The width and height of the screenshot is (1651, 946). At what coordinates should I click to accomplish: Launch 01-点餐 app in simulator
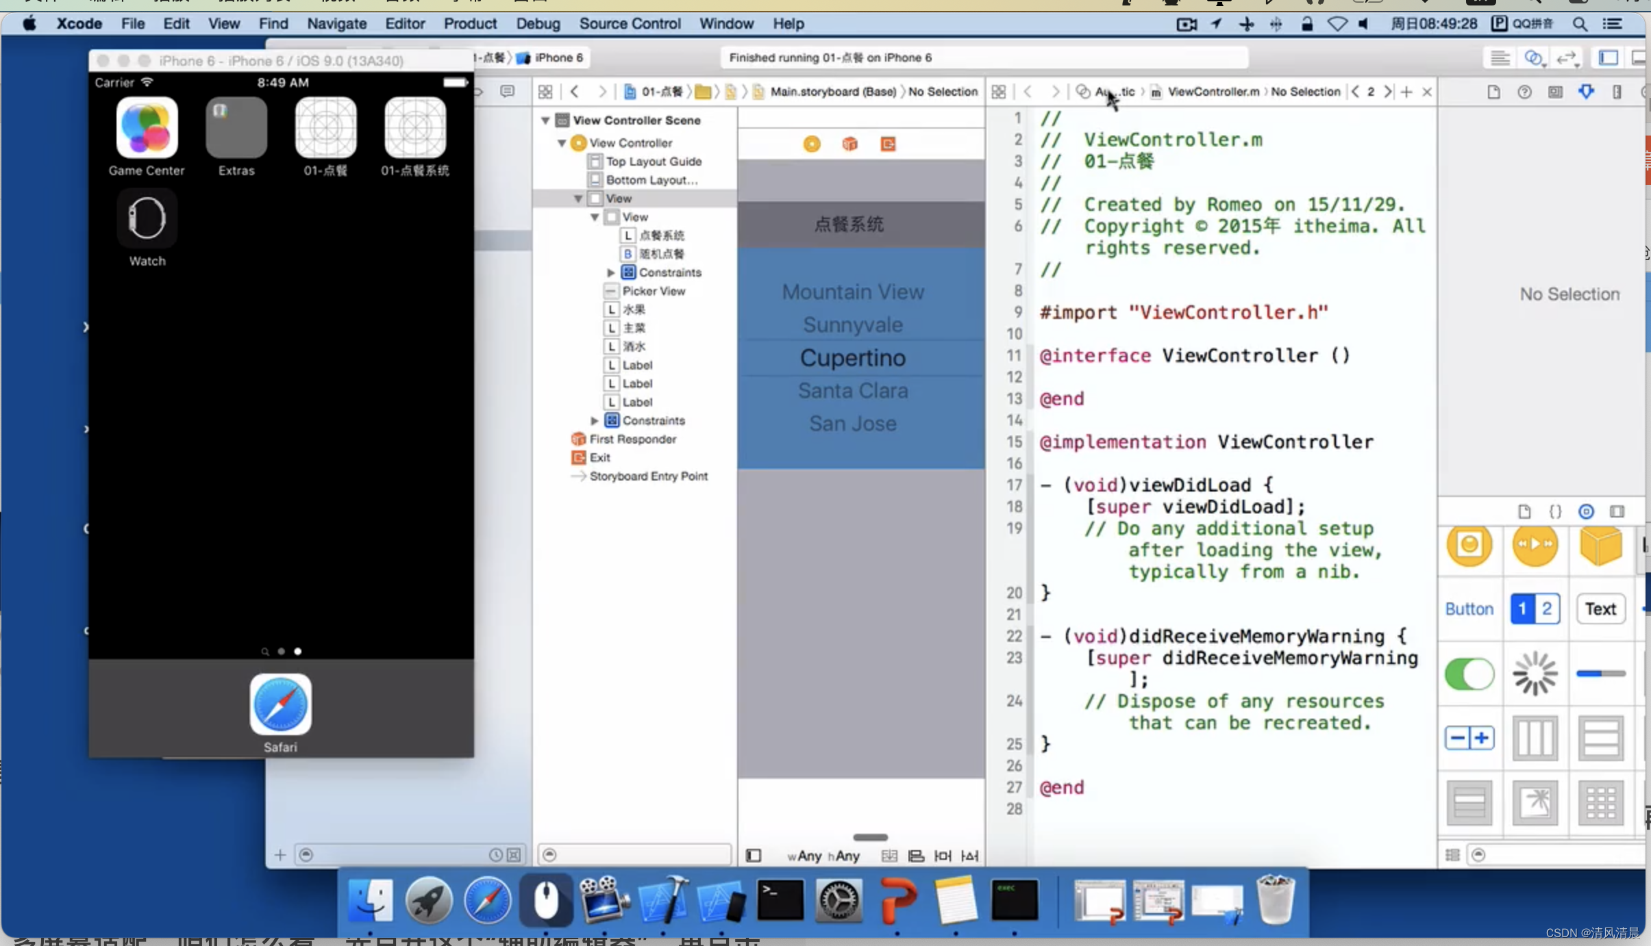coord(326,128)
